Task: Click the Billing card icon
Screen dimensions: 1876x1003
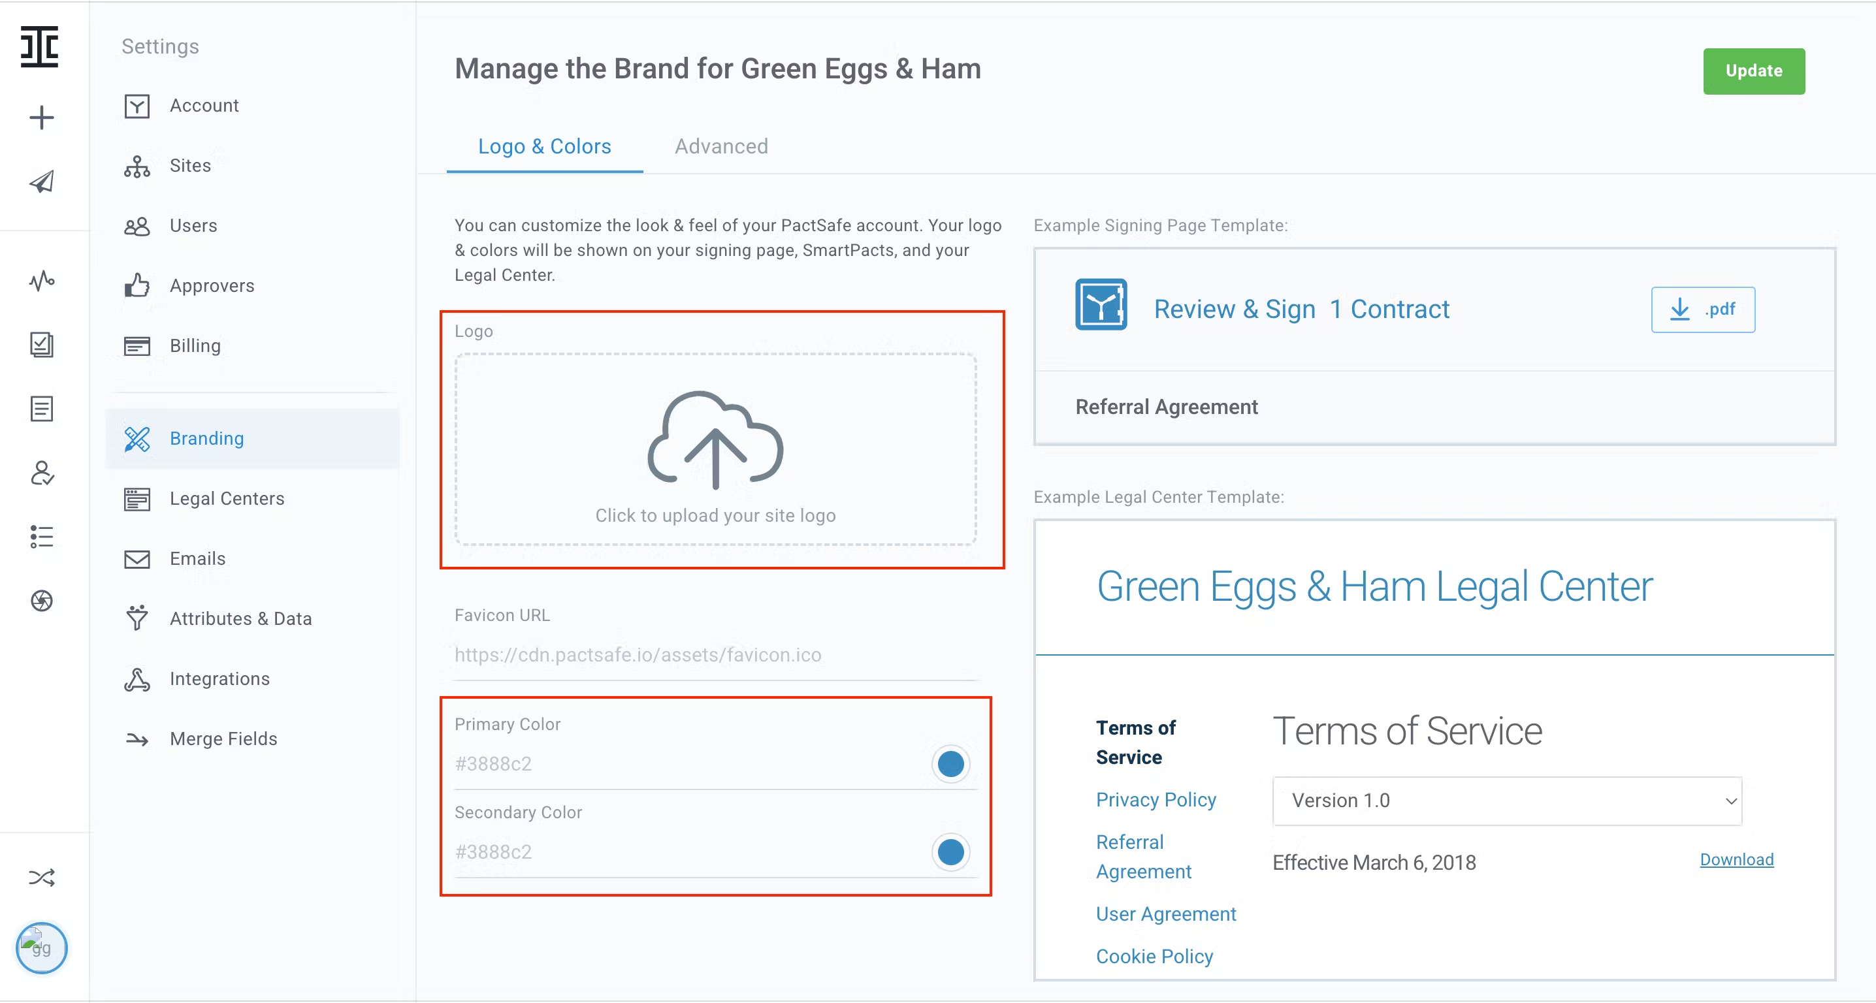Action: point(137,345)
